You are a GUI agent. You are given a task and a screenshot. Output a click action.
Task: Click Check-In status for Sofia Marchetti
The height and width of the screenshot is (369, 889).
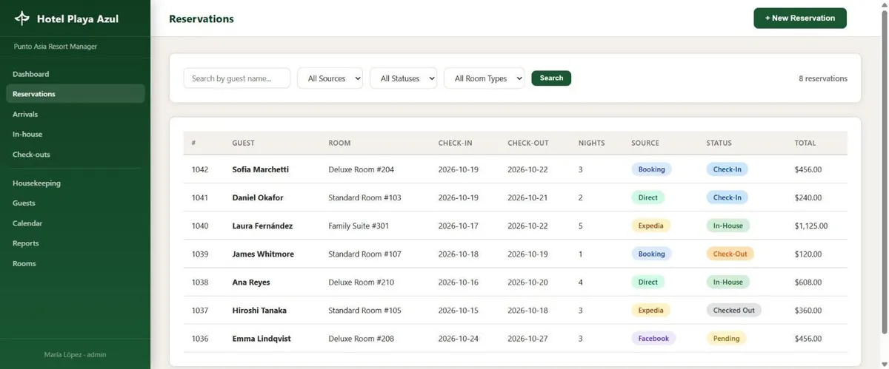tap(727, 169)
